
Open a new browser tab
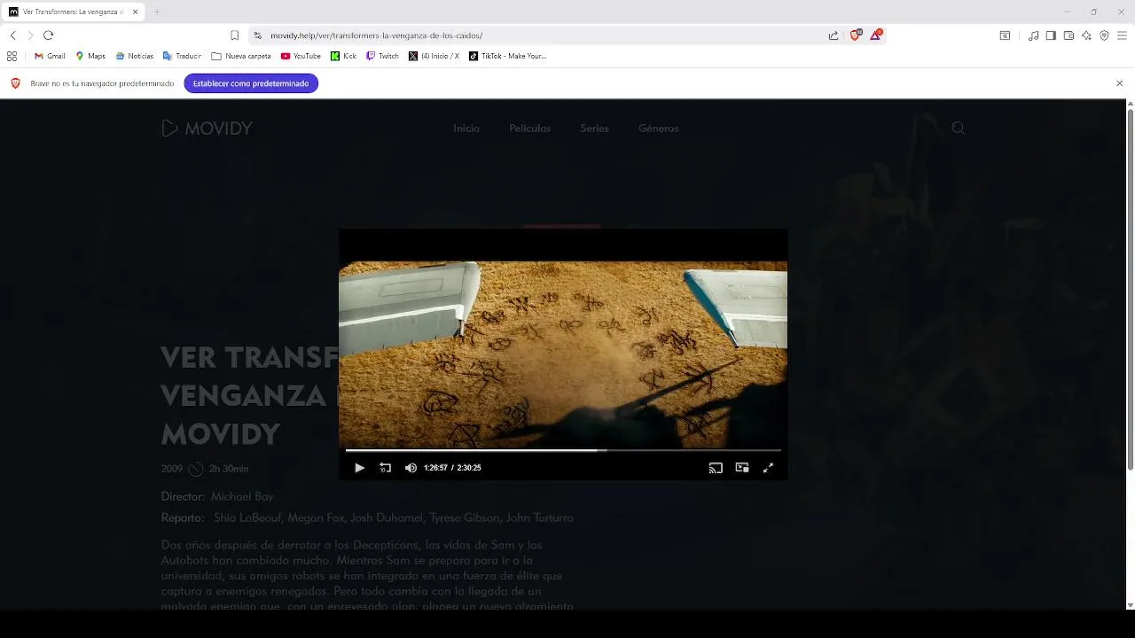click(x=157, y=12)
